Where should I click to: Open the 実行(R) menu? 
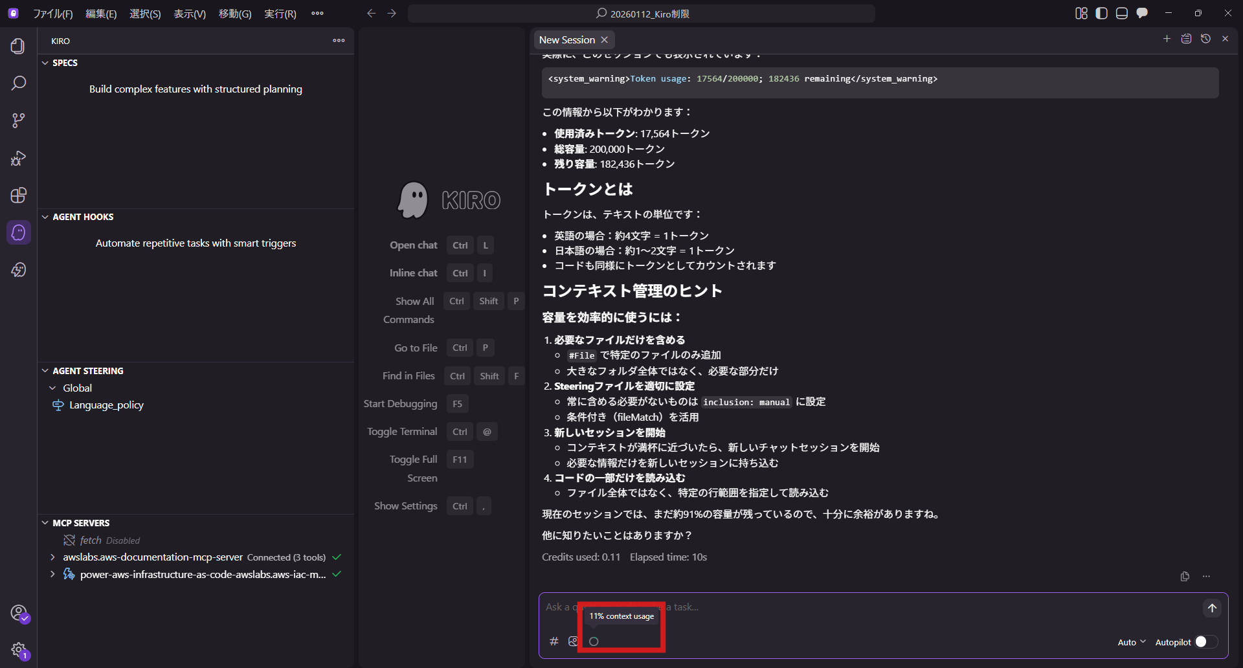tap(280, 13)
